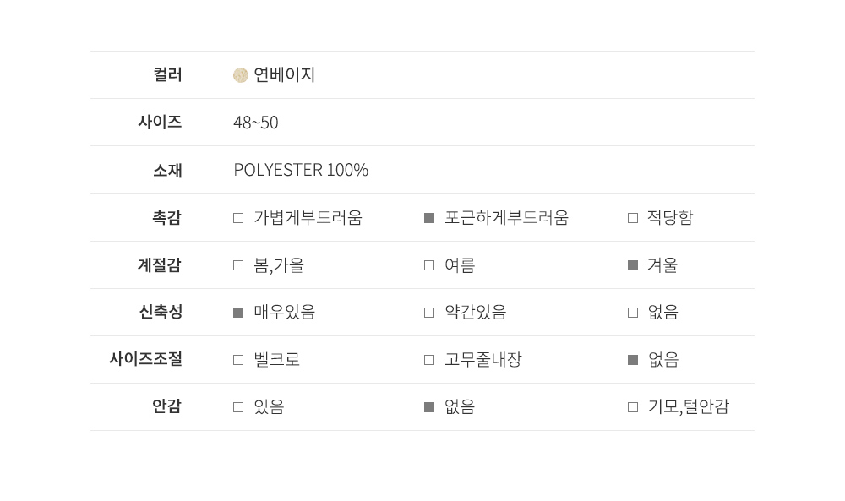
Task: Check the 약간있음 elasticity checkbox
Action: tap(429, 313)
